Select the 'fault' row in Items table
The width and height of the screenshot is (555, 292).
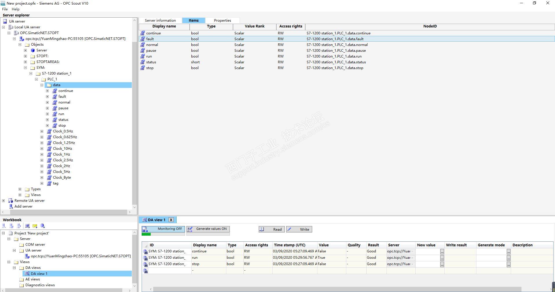347,39
